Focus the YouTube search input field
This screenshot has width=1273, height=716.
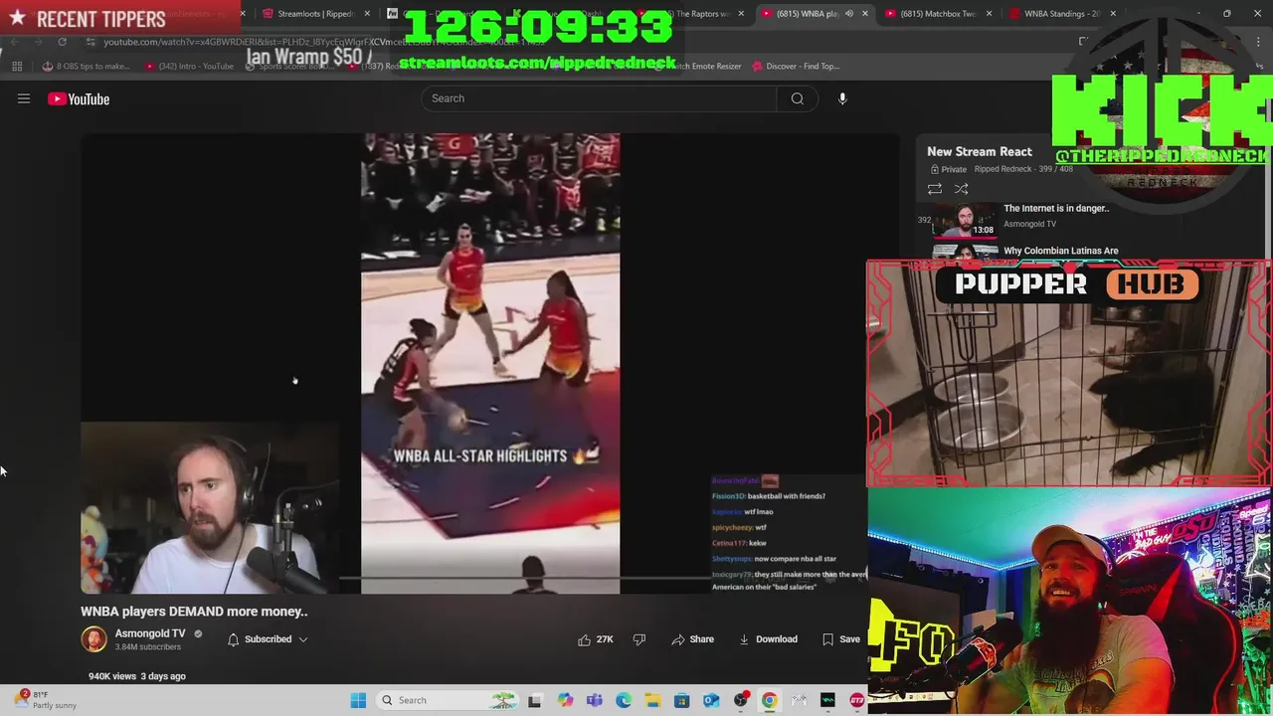tap(600, 98)
